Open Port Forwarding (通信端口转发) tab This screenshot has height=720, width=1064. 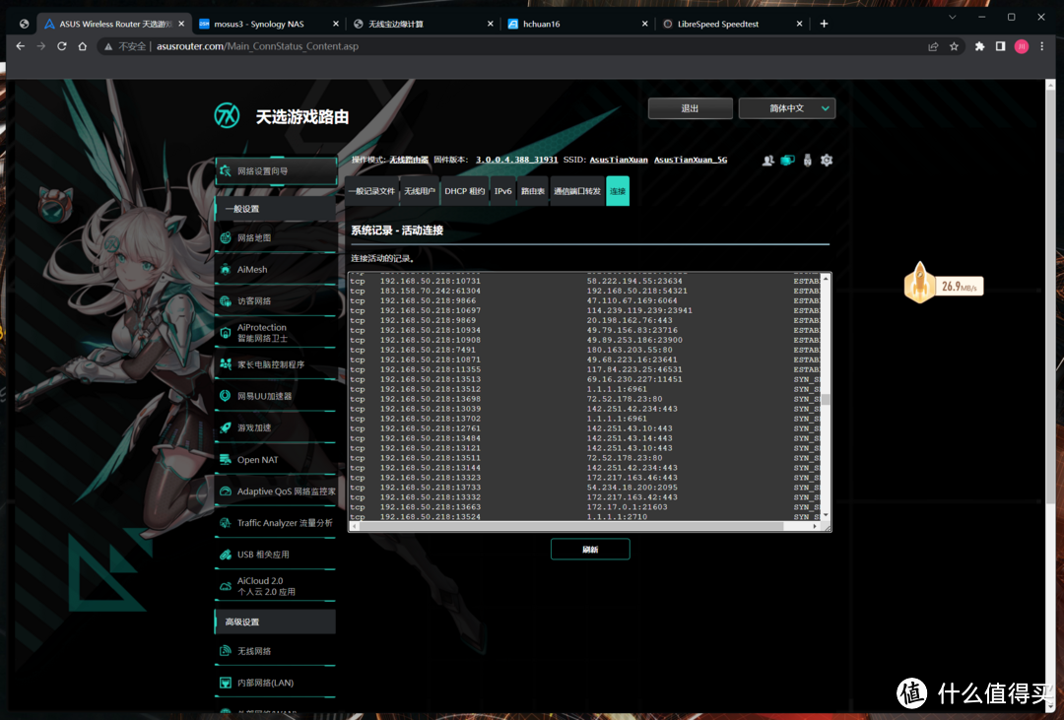(576, 191)
